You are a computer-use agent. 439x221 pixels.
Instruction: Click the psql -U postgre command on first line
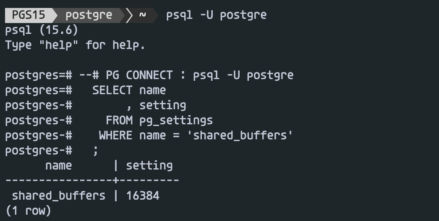[x=216, y=15]
